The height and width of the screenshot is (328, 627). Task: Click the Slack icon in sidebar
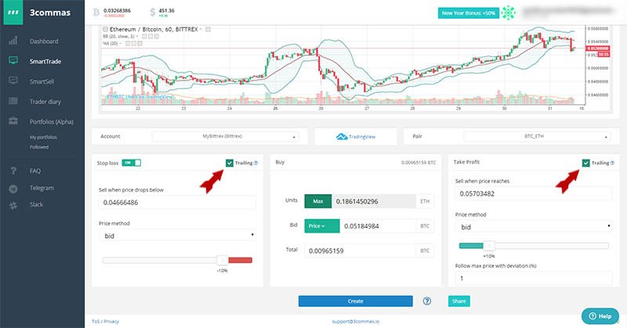pyautogui.click(x=13, y=205)
